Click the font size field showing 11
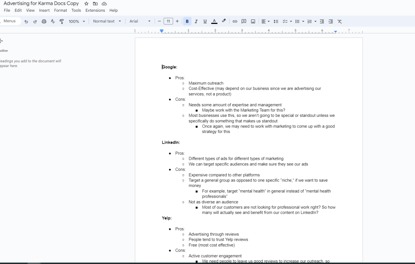Viewport: 415px width, 264px height. [168, 21]
